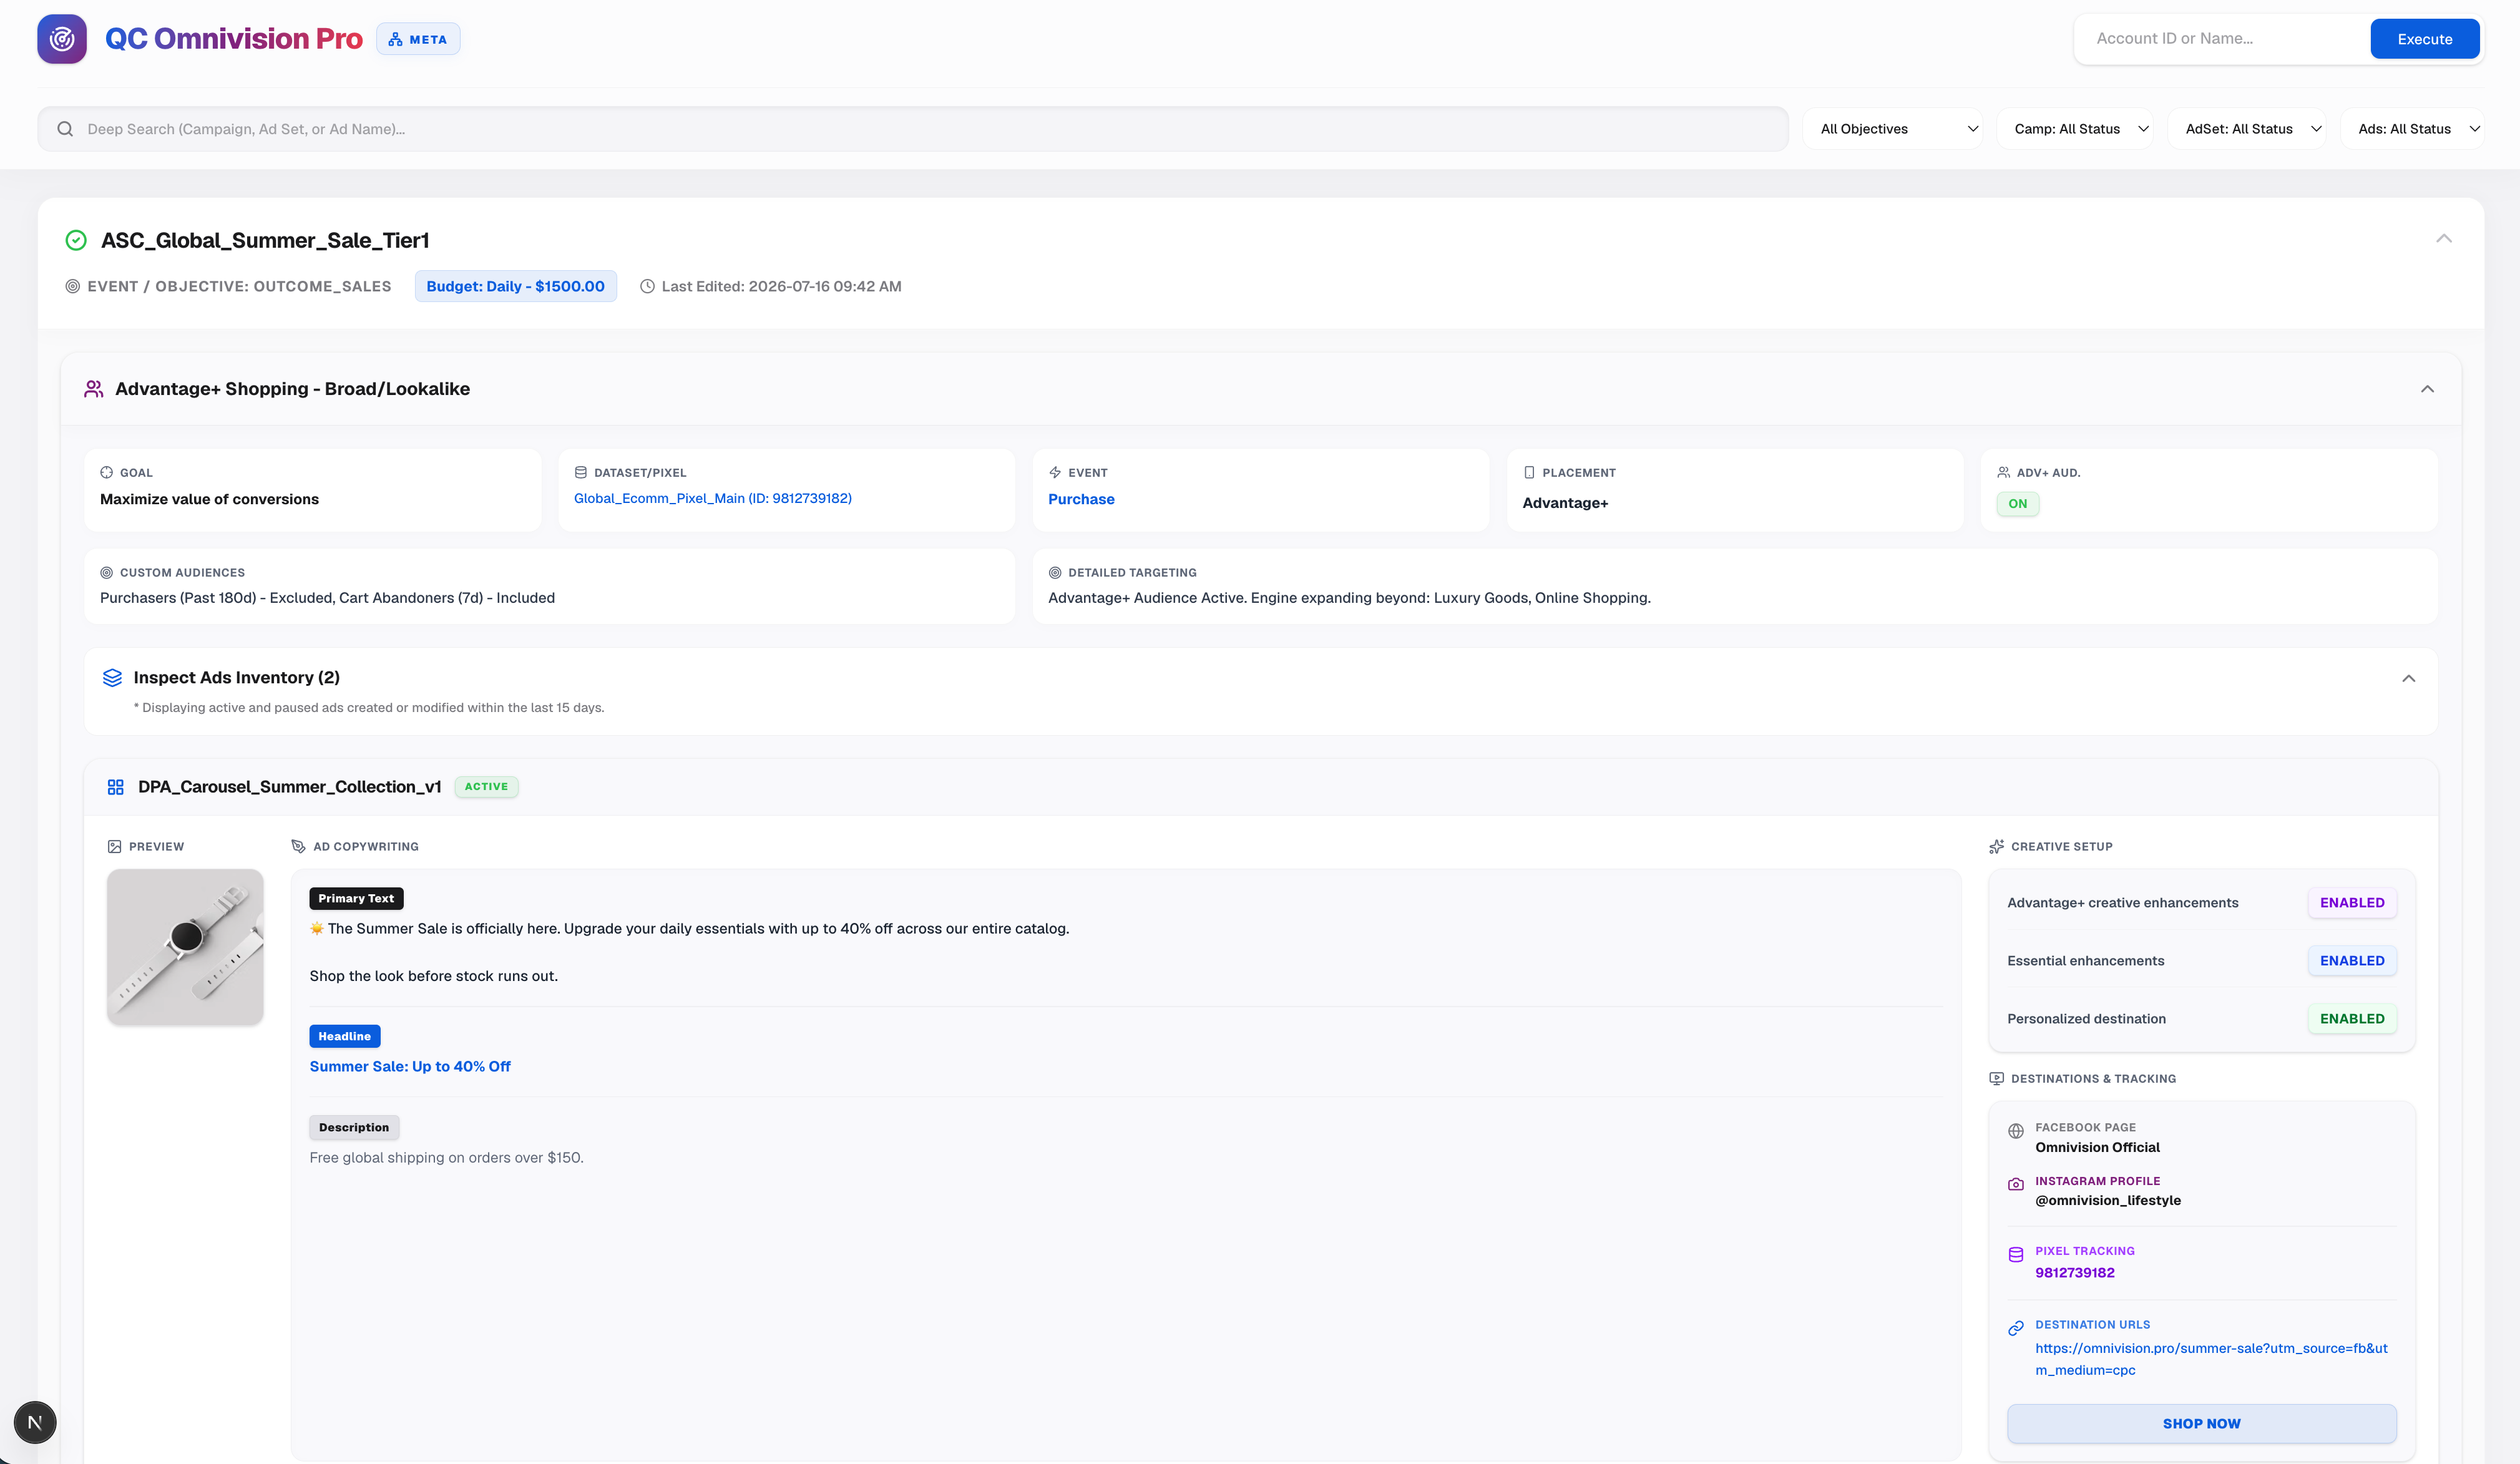The height and width of the screenshot is (1464, 2520).
Task: Click the Description label tag
Action: (354, 1127)
